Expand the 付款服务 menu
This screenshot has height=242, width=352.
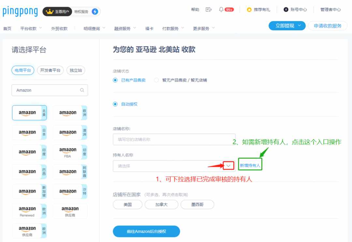coord(173,28)
